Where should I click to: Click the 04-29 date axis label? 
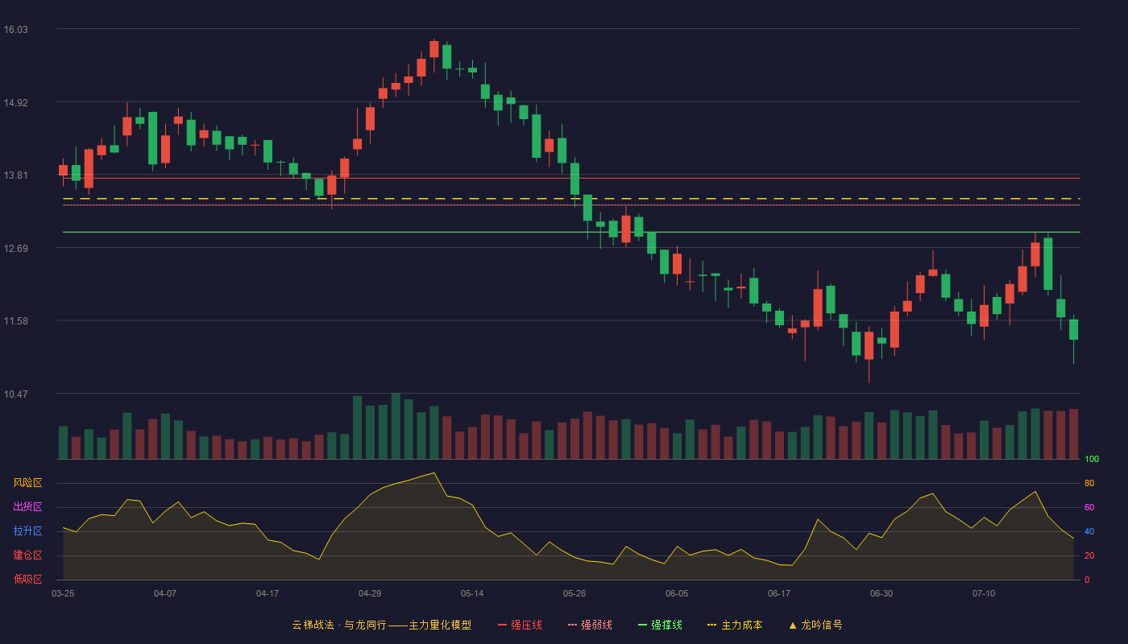point(370,593)
